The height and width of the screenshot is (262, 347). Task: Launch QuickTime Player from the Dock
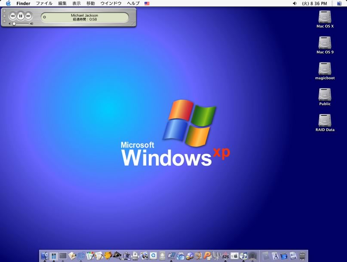[153, 256]
